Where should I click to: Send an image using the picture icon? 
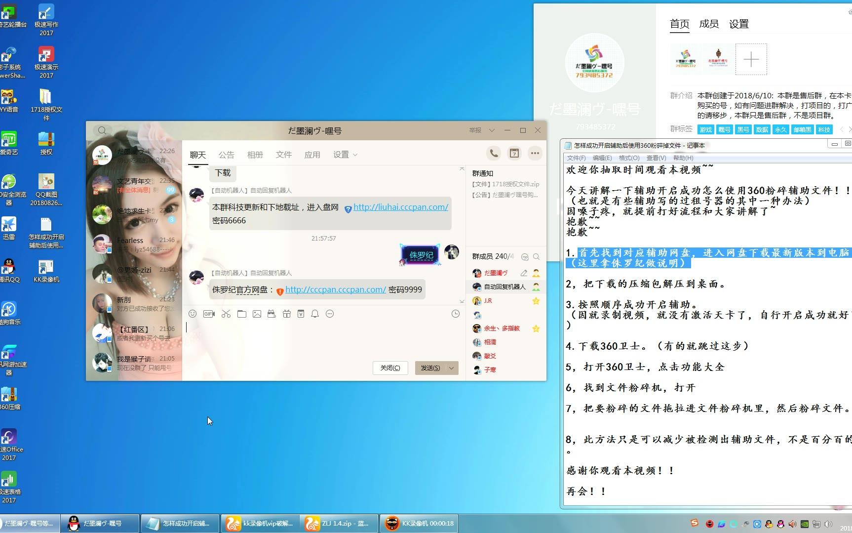coord(257,314)
